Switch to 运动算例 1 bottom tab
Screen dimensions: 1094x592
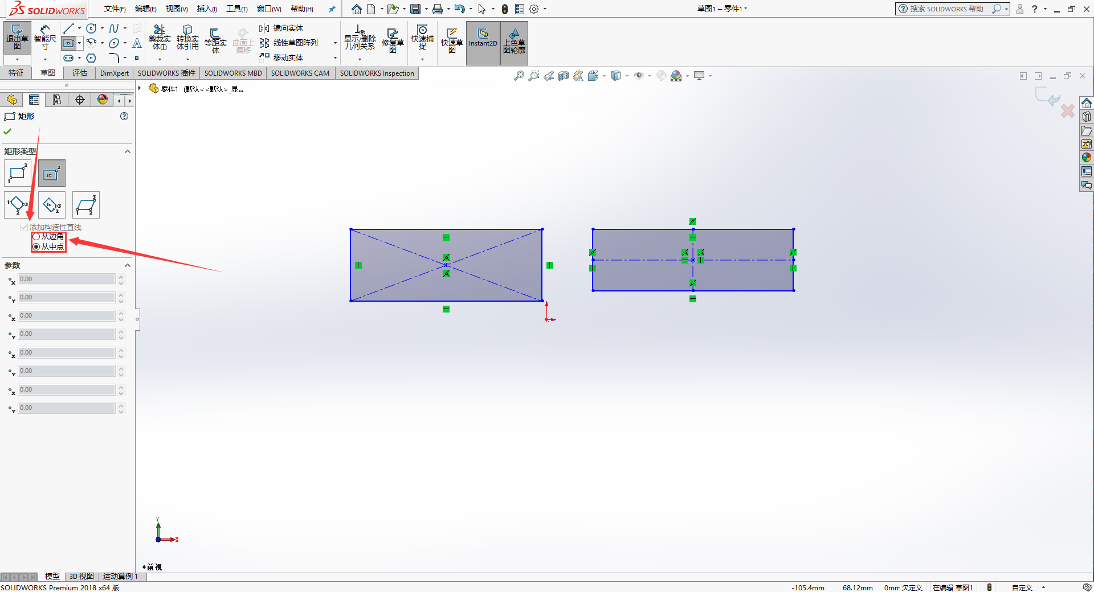click(120, 576)
